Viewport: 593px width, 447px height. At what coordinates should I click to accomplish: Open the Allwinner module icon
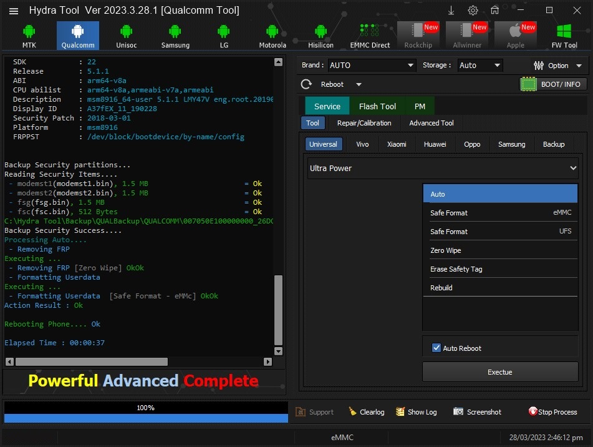coord(466,31)
